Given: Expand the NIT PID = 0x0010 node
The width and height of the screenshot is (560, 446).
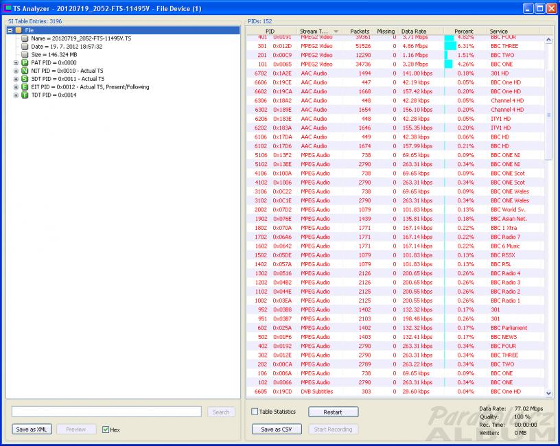Looking at the screenshot, I should (16, 71).
